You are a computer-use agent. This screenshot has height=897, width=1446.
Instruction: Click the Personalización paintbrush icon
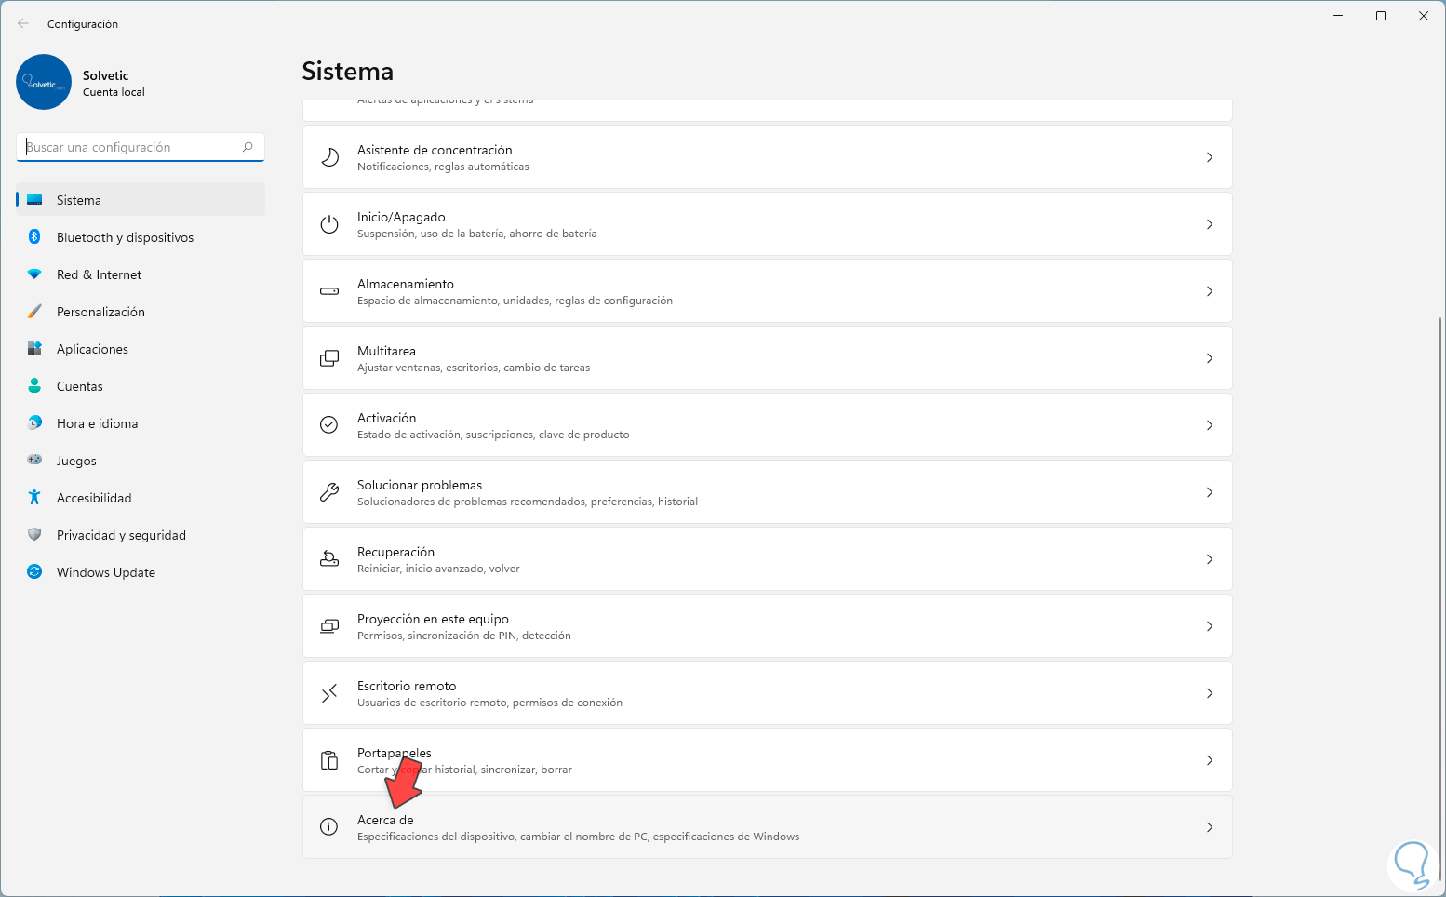[34, 312]
